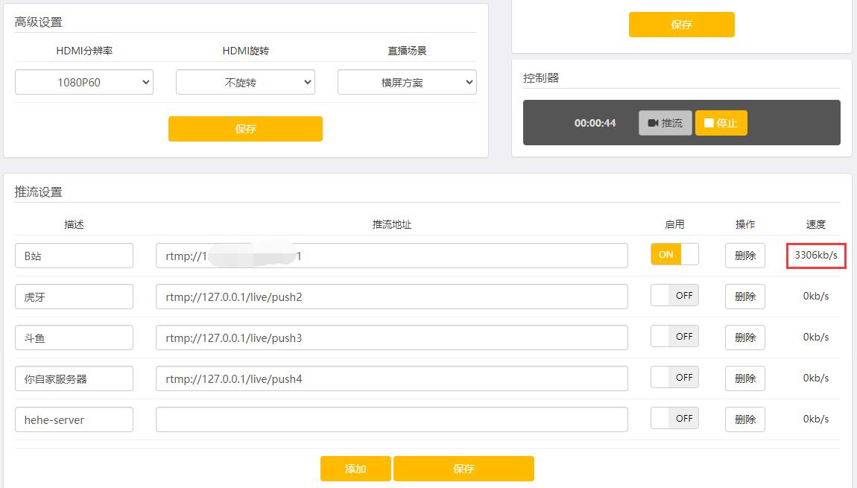Click the 直播场景 label
This screenshot has width=857, height=488.
[407, 51]
